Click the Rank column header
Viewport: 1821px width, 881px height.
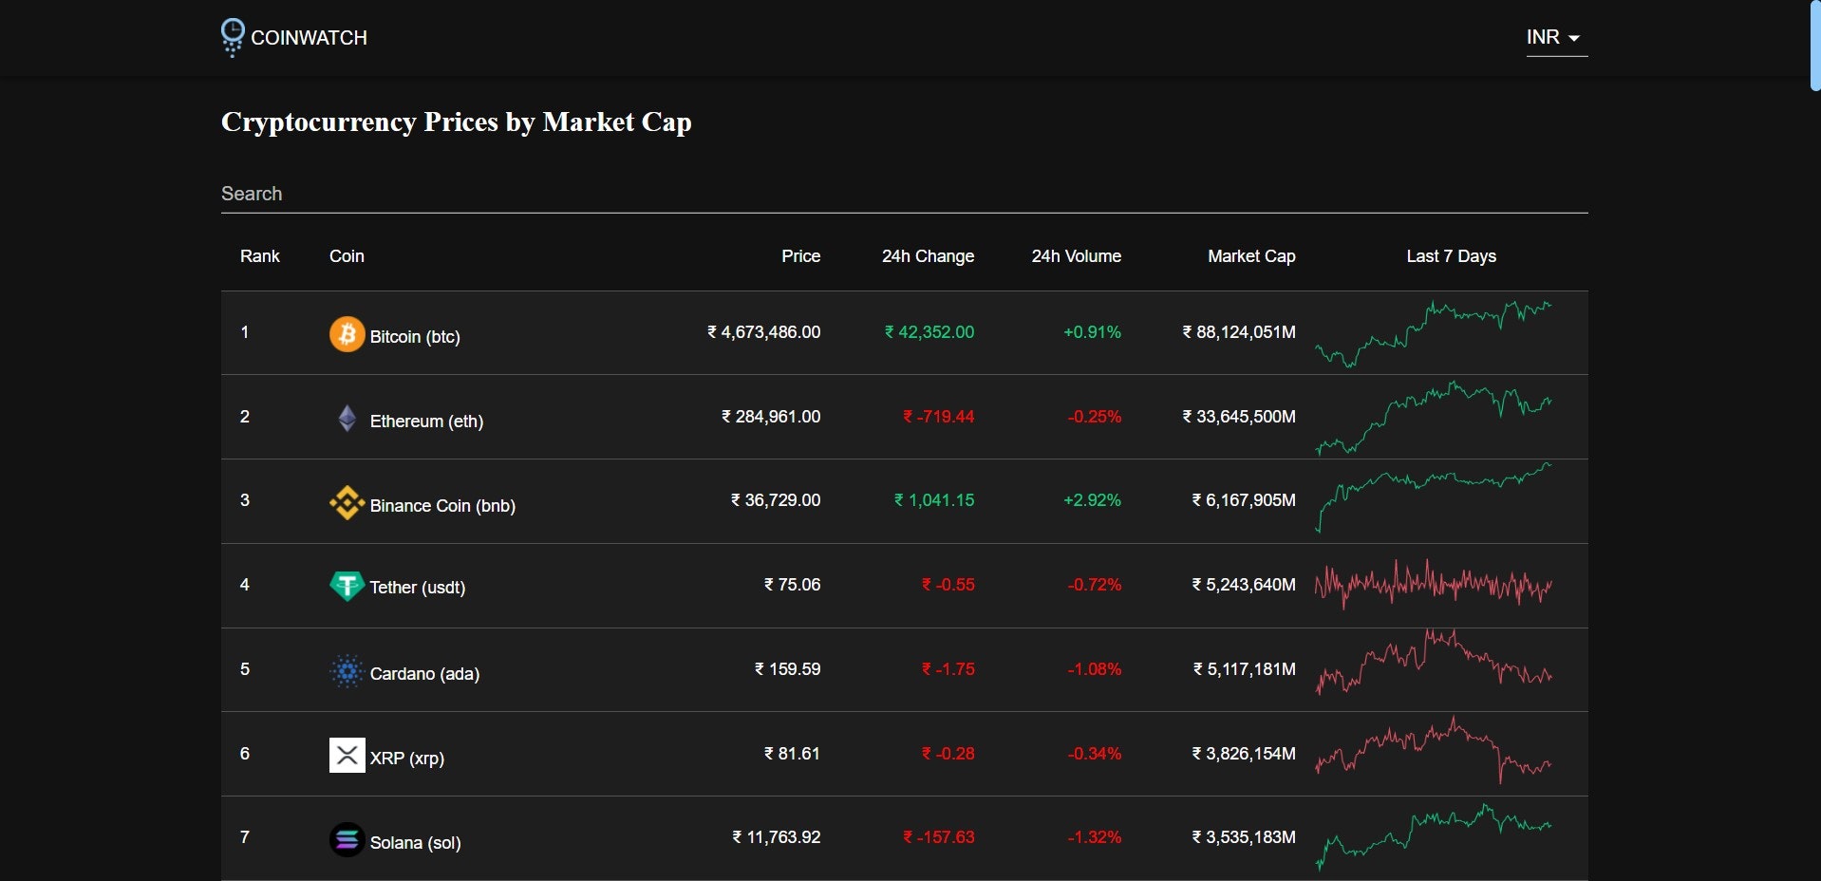coord(259,256)
